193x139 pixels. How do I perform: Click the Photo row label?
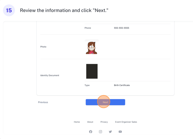click(43, 47)
